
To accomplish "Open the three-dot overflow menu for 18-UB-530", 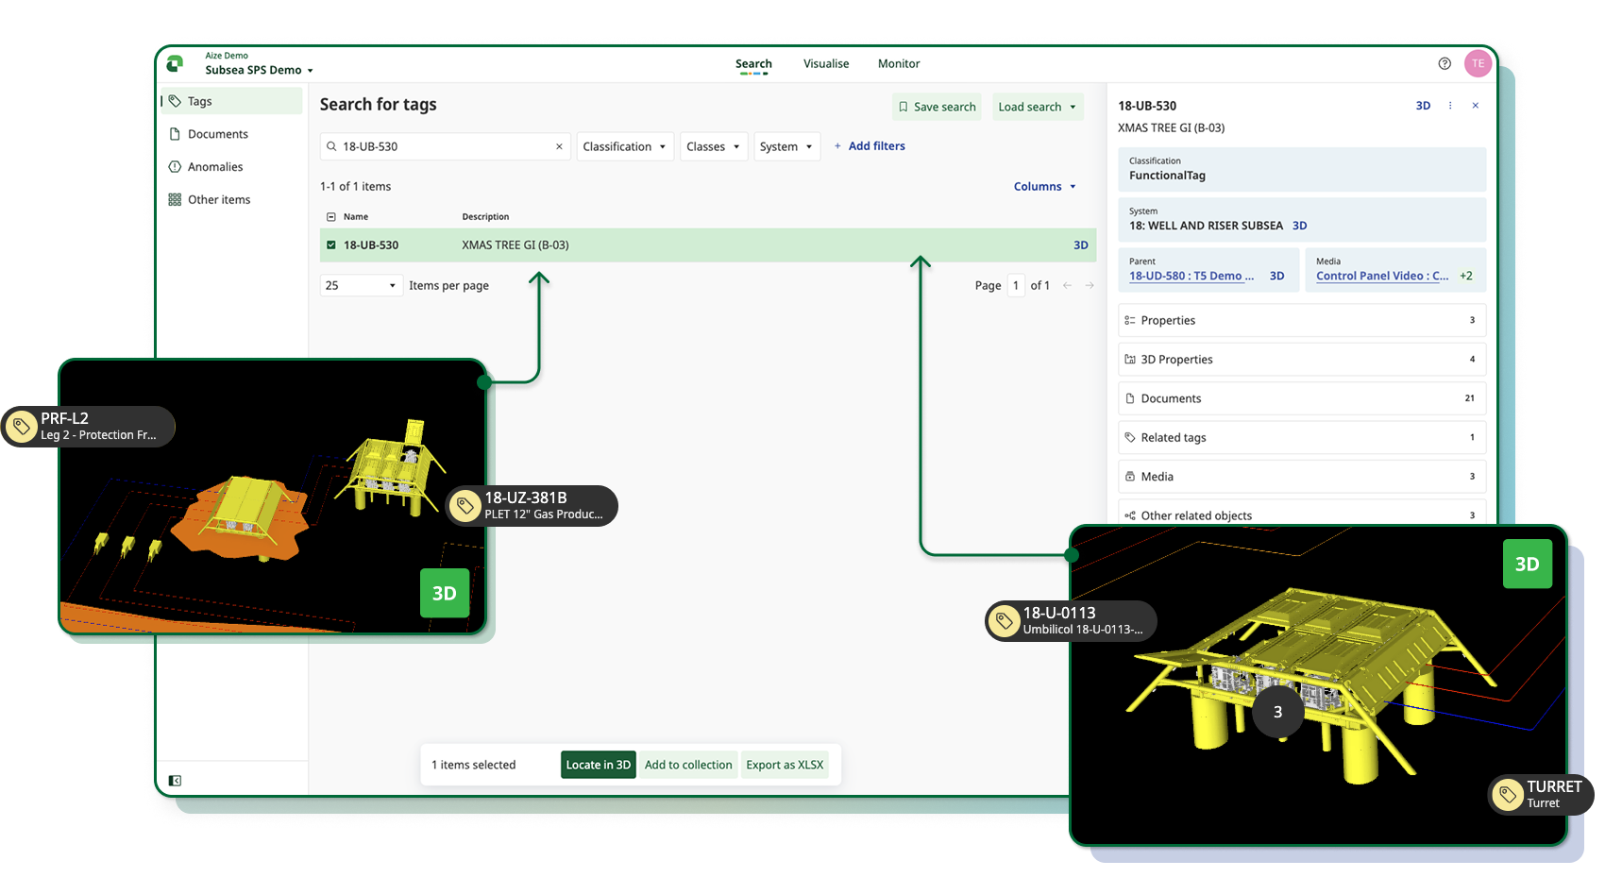I will tap(1450, 105).
